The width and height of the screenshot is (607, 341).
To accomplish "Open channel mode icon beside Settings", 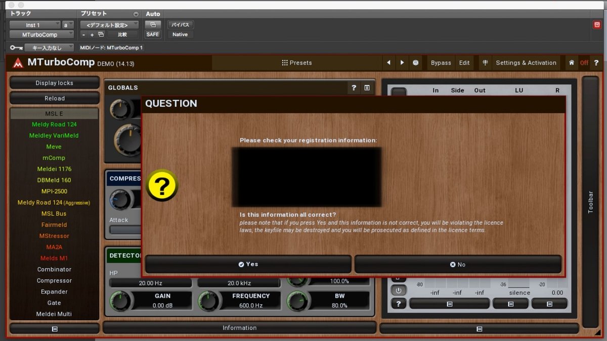I will 485,63.
